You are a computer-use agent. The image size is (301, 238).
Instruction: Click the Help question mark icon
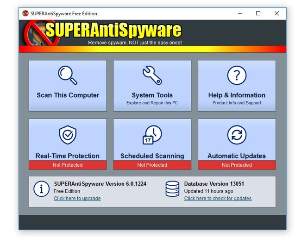[x=237, y=75]
